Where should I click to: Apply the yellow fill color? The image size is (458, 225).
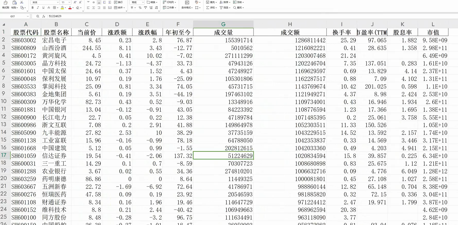click(62, 8)
